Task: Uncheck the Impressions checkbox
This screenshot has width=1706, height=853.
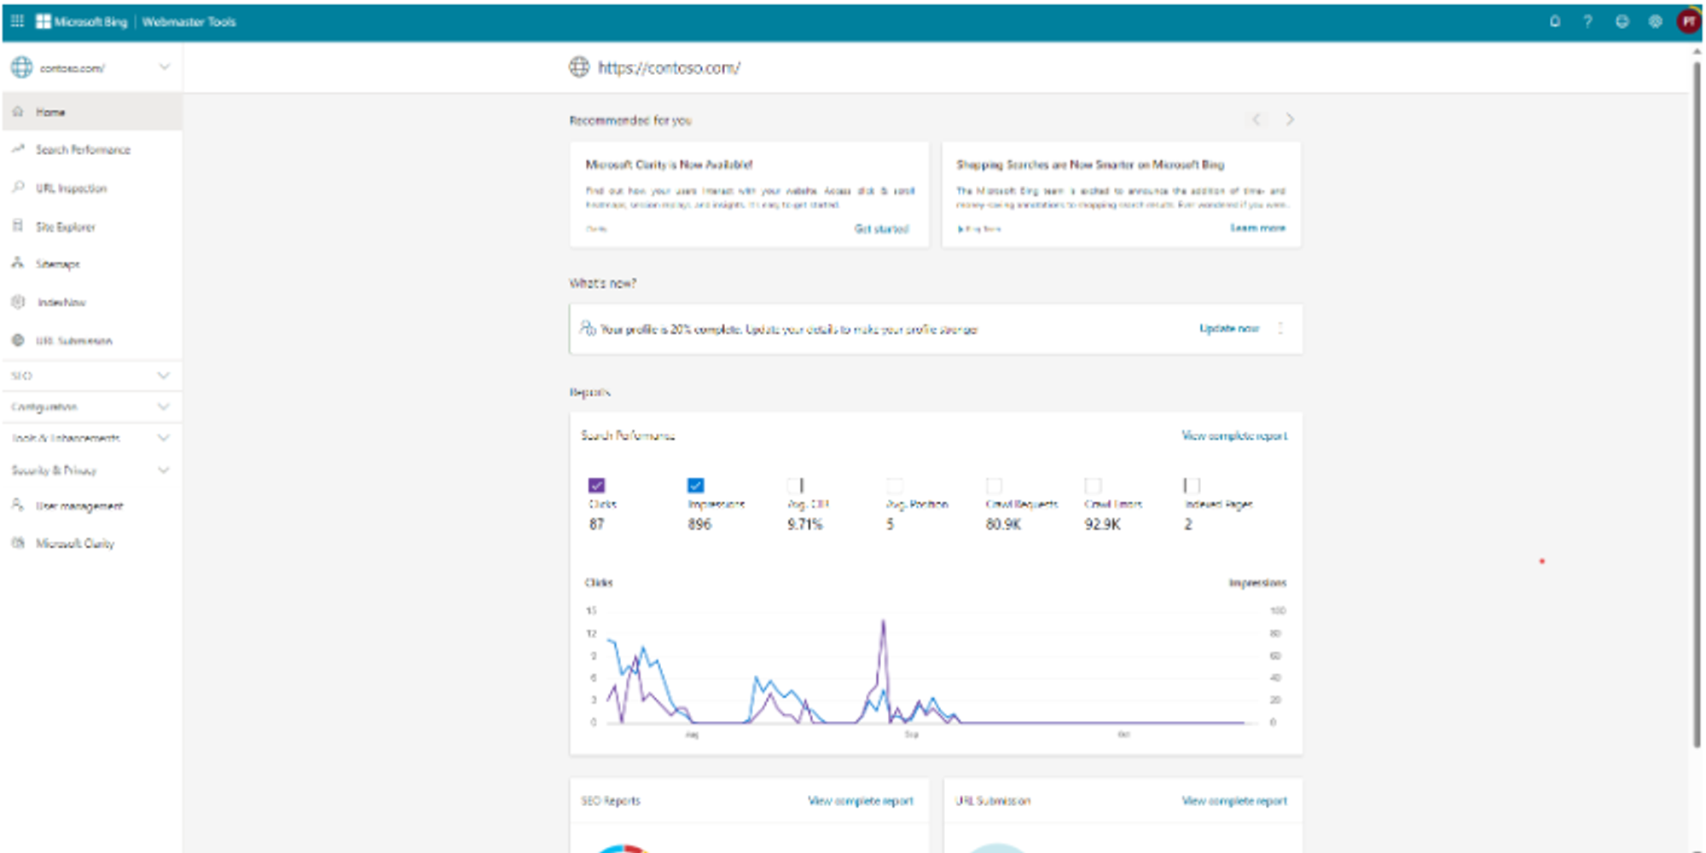Action: 696,486
